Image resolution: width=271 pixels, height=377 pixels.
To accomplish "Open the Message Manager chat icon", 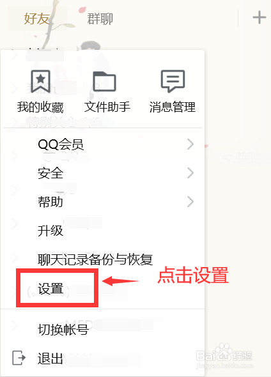I will [173, 81].
